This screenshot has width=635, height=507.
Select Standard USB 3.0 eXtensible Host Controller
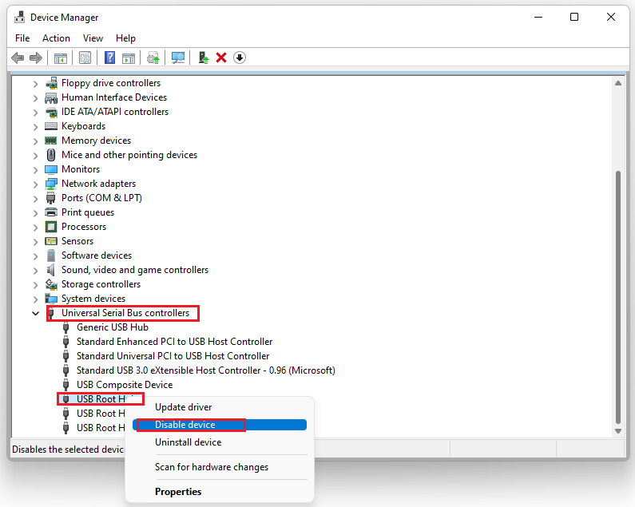click(x=206, y=370)
